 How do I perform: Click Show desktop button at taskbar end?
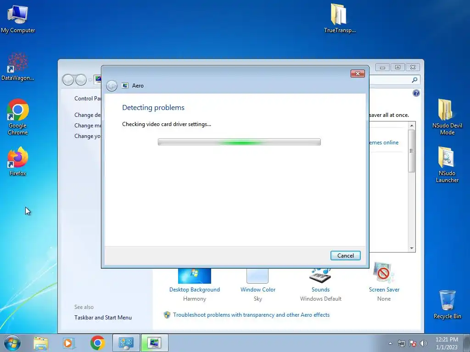tap(466, 343)
